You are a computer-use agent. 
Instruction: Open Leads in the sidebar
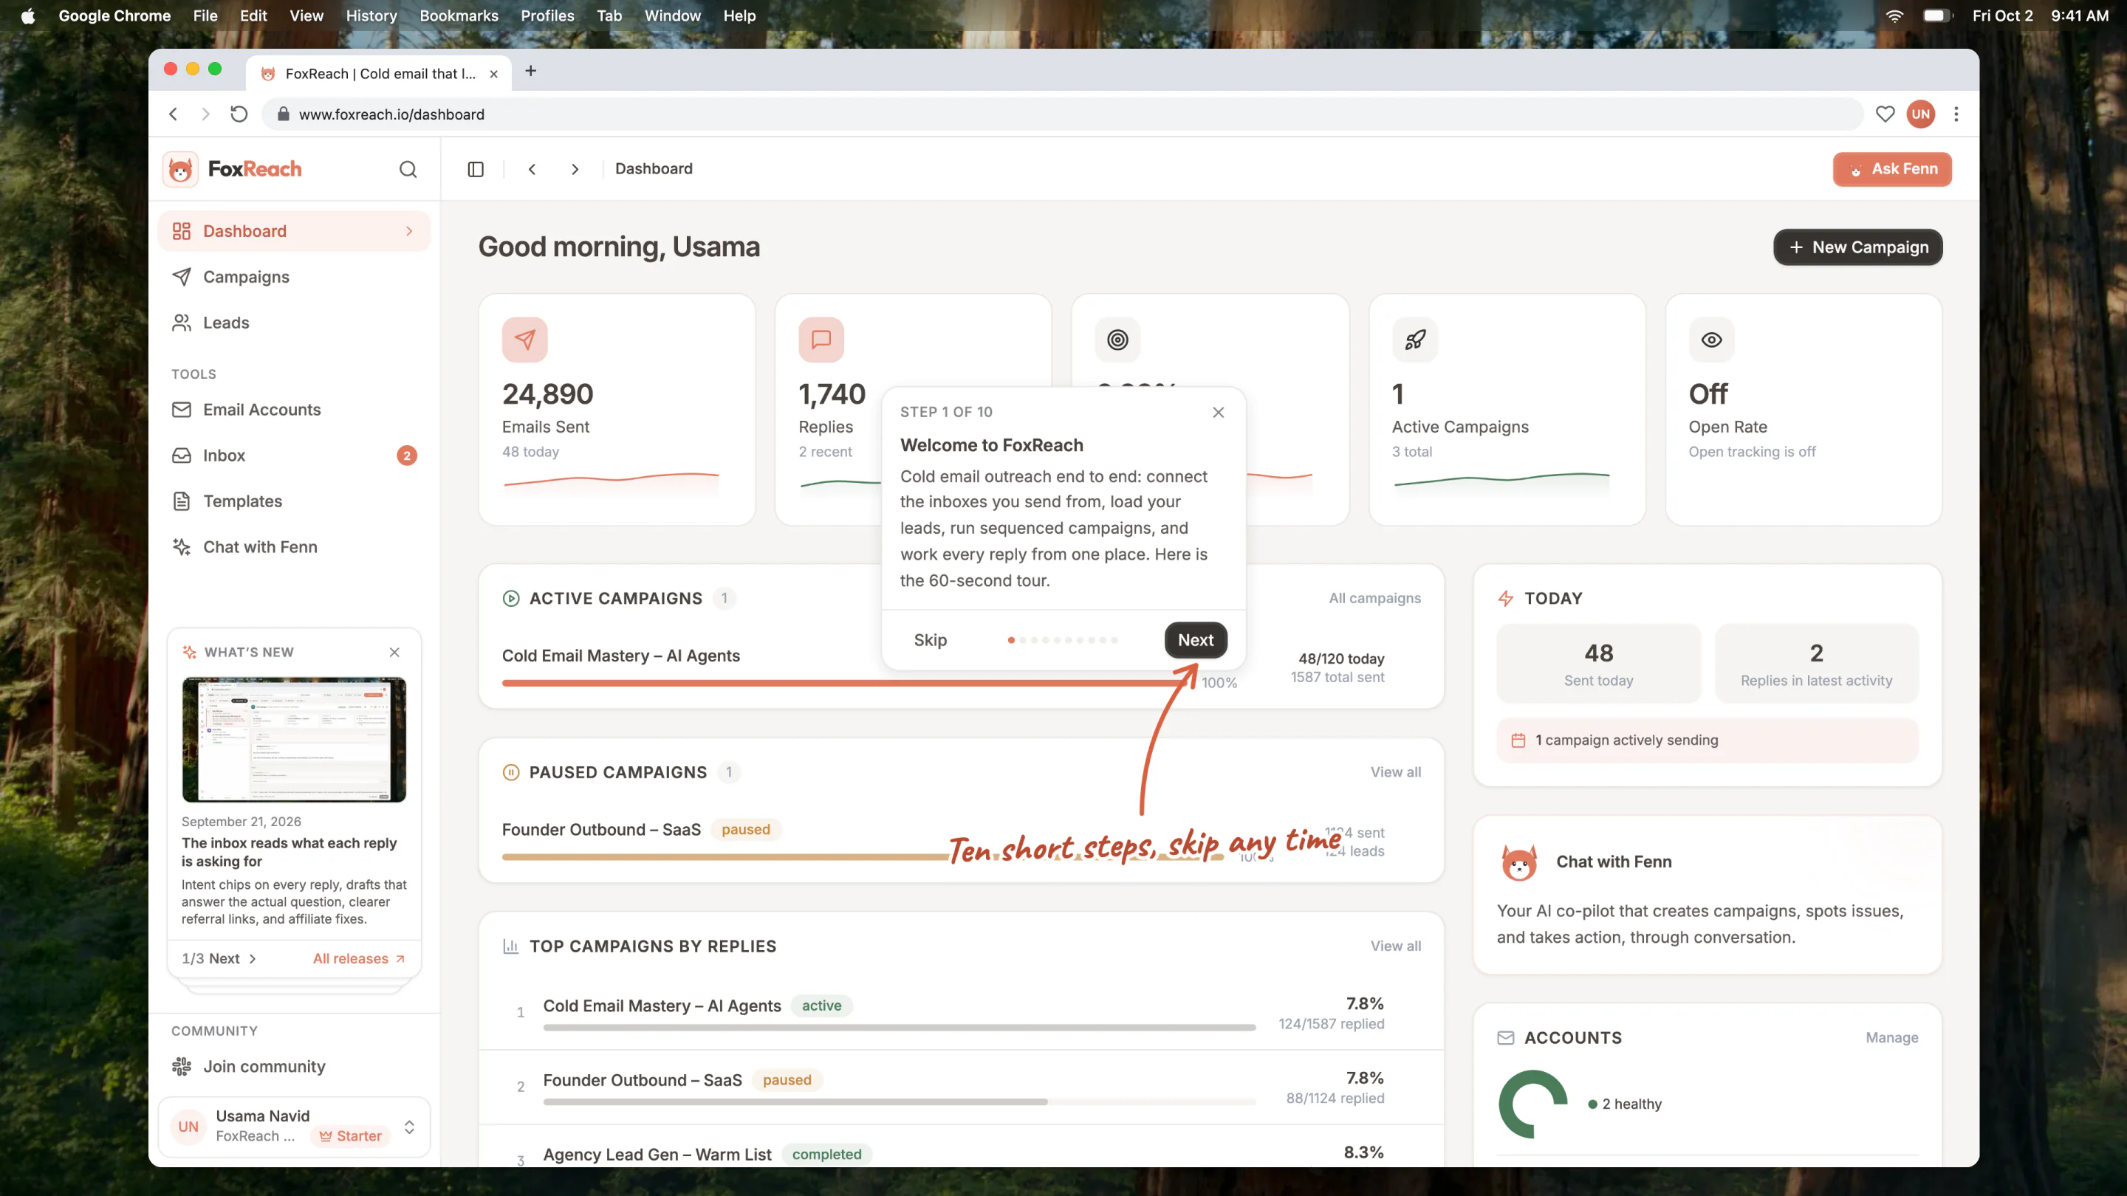pyautogui.click(x=294, y=323)
